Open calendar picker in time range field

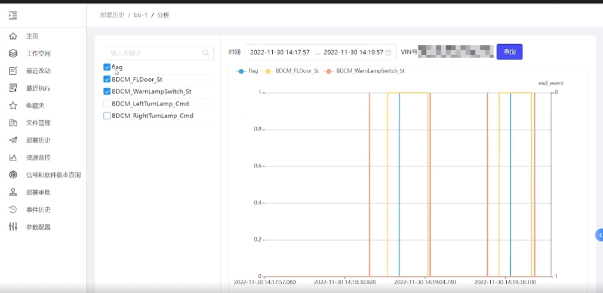(389, 53)
